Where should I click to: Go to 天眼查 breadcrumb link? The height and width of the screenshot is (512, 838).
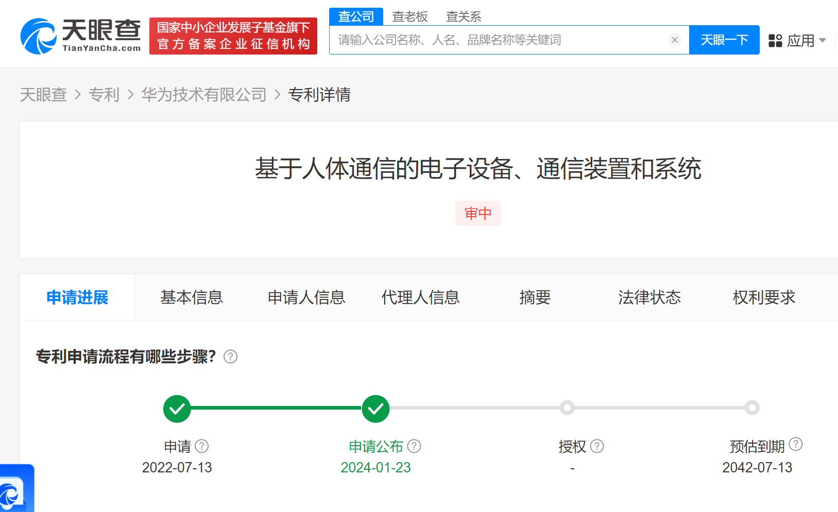[43, 95]
